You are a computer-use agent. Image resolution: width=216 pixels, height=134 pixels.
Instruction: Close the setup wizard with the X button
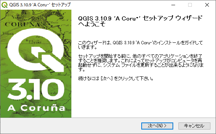(207, 5)
